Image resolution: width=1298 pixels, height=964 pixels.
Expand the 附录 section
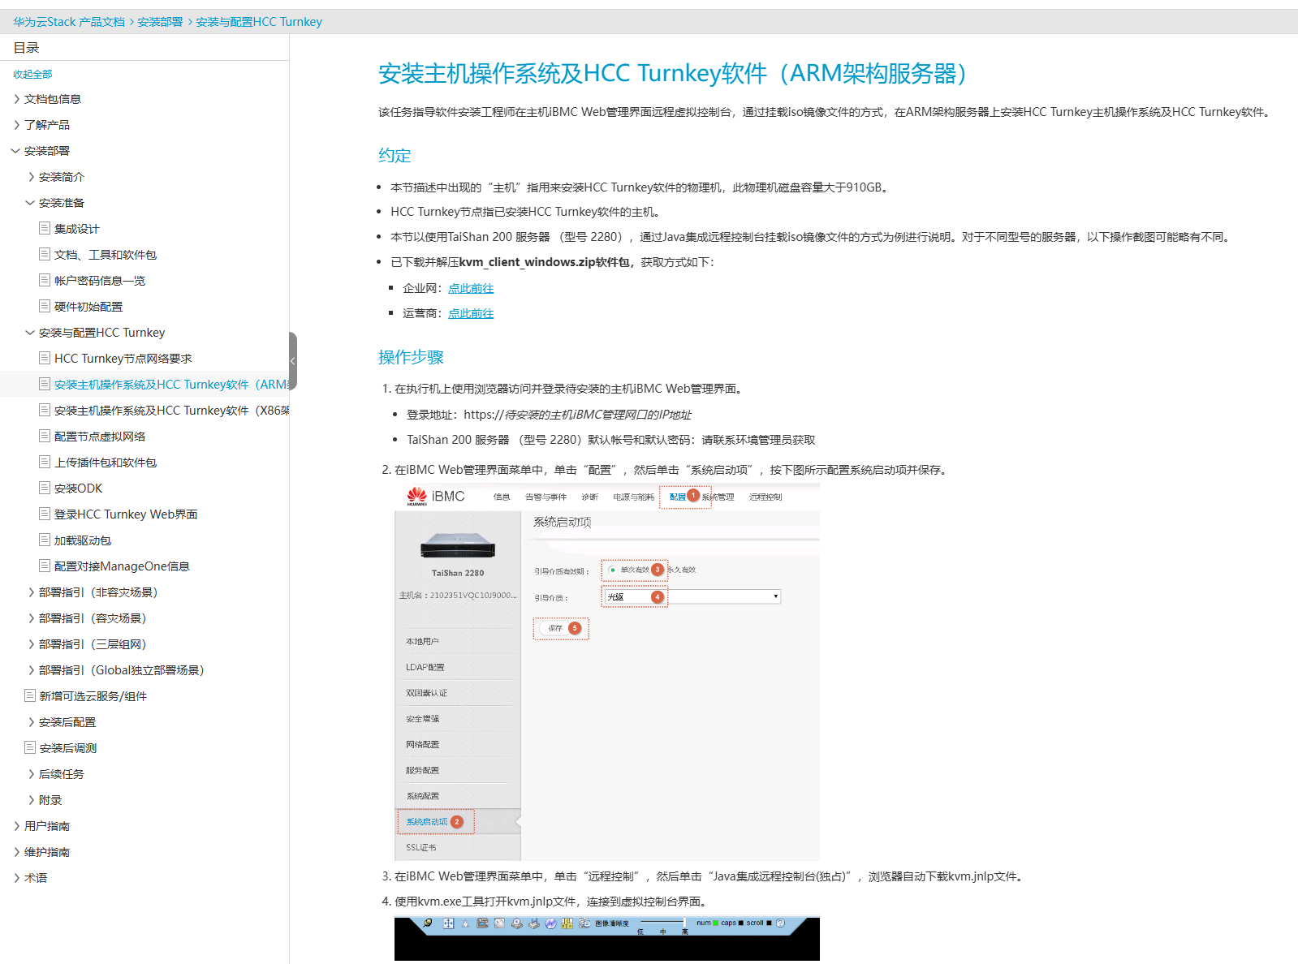pyautogui.click(x=32, y=800)
